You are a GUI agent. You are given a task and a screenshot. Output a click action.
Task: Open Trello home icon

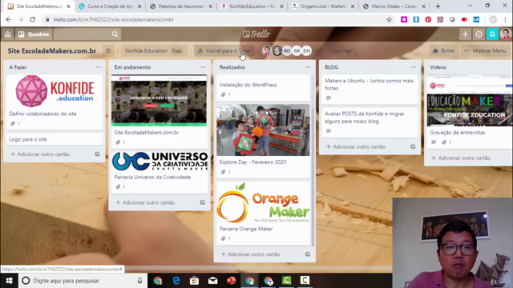[8, 34]
